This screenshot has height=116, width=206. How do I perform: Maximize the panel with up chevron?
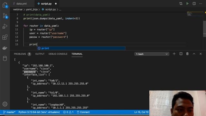(194, 54)
